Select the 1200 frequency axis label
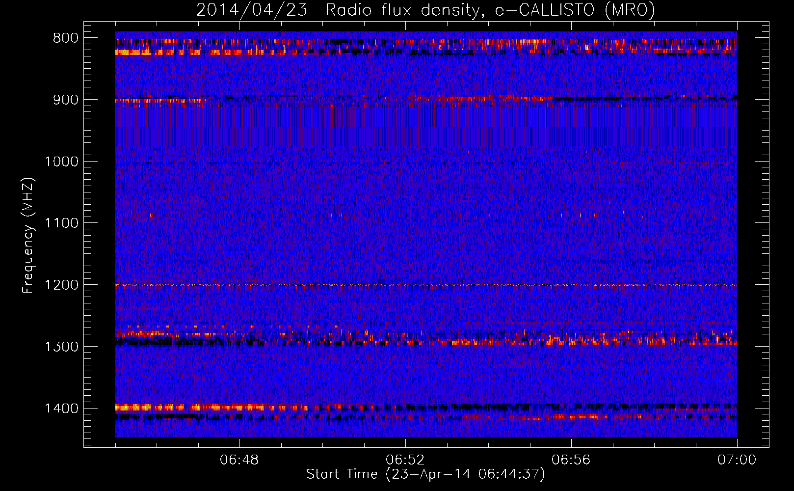 [x=61, y=285]
